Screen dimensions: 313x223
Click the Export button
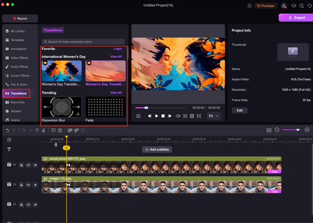(x=296, y=18)
